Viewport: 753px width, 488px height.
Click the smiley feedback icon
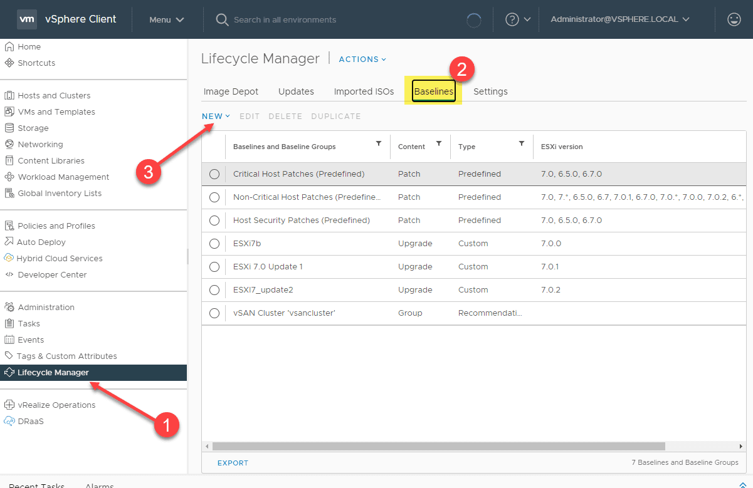734,19
